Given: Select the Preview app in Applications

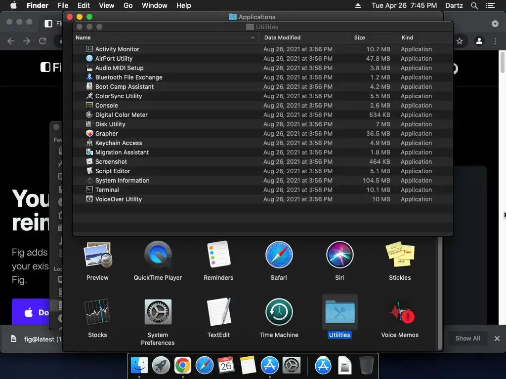Looking at the screenshot, I should pos(97,255).
